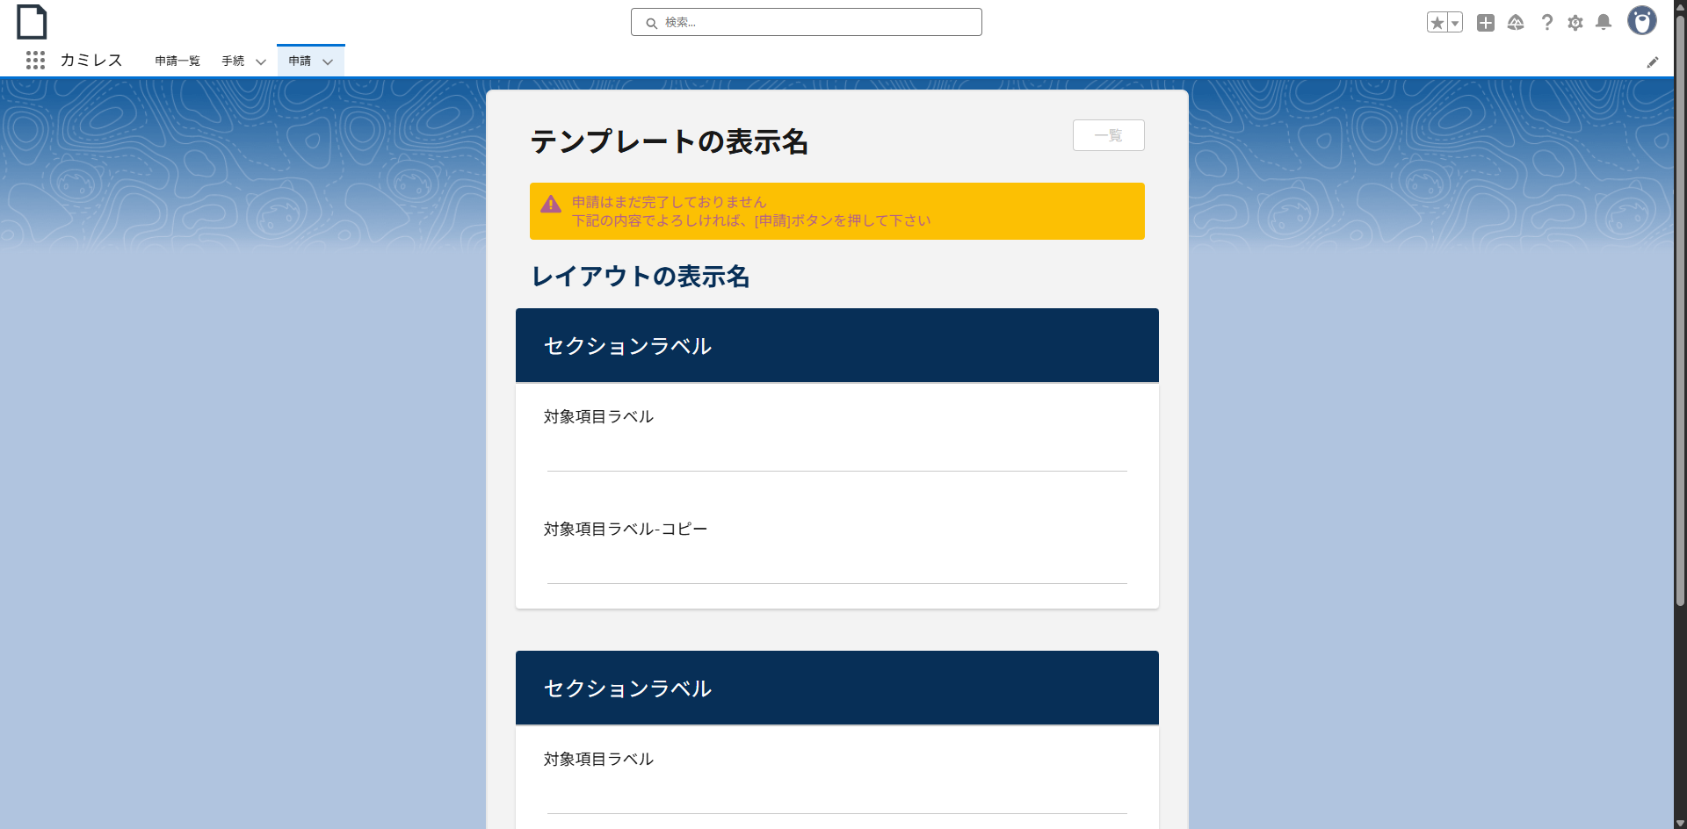Click into the 検索 search field
This screenshot has width=1687, height=829.
[x=791, y=22]
